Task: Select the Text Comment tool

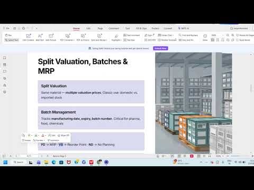Action: [x=132, y=35]
